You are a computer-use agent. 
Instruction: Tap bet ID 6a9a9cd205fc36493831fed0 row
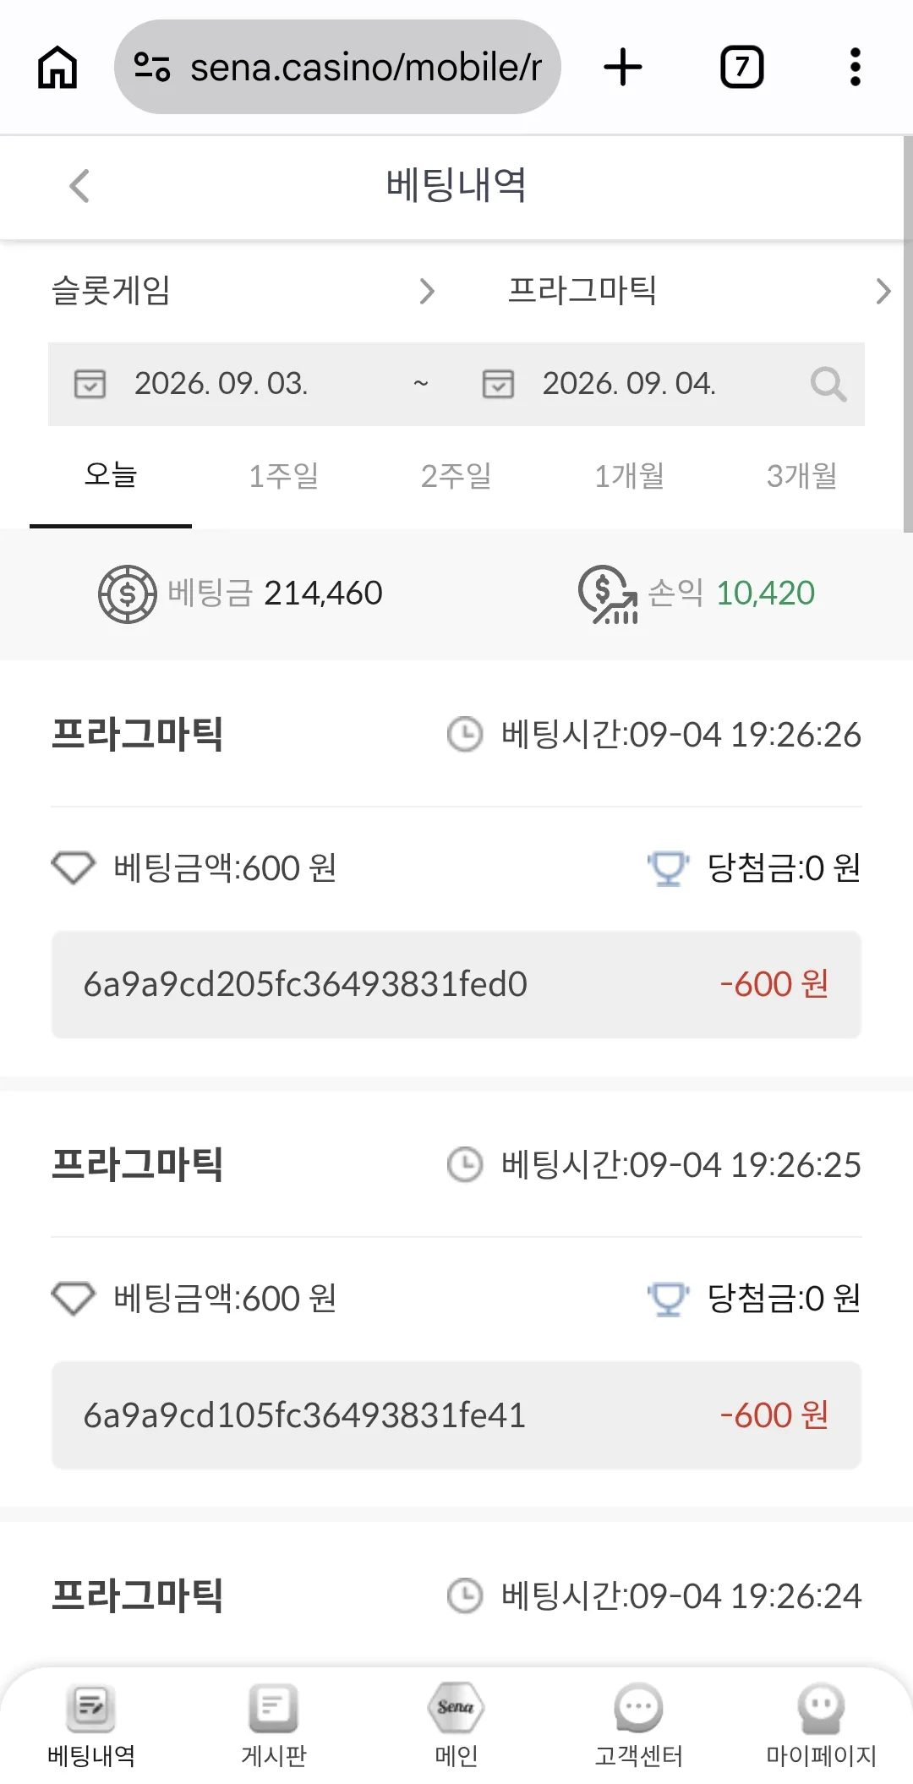click(x=456, y=985)
